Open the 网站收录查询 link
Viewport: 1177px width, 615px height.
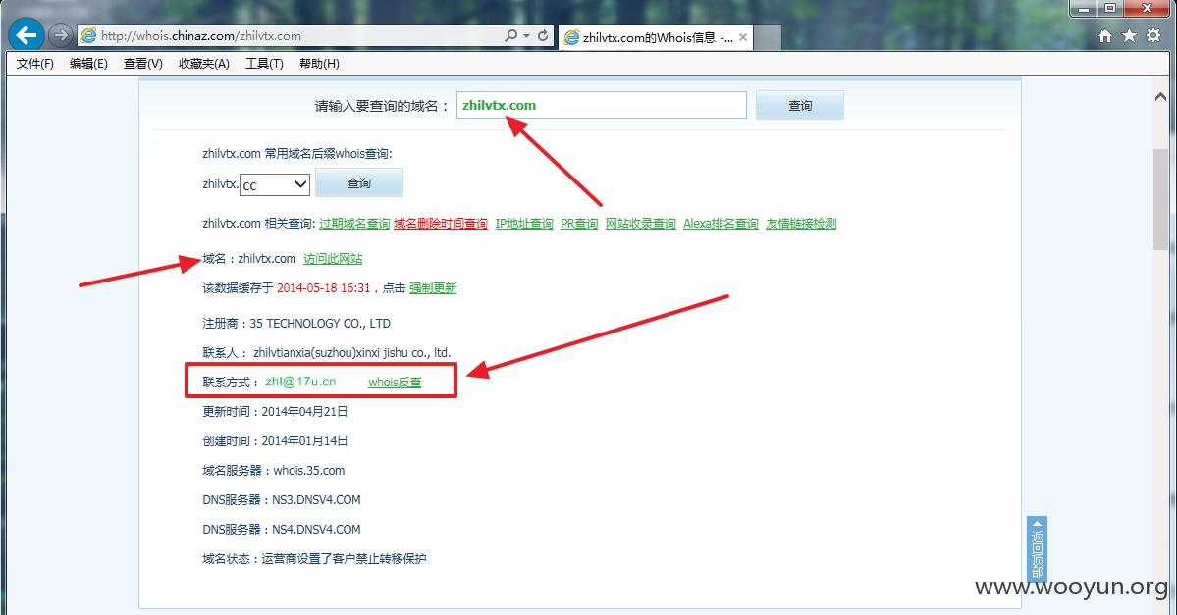point(640,224)
